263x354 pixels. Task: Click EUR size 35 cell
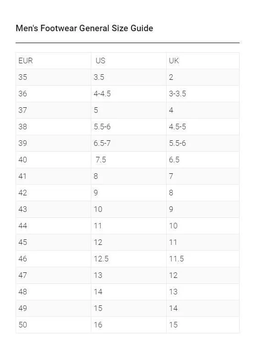(53, 77)
